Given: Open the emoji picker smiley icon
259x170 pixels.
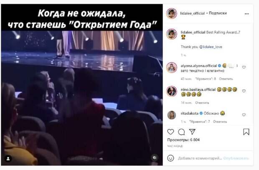Looking at the screenshot, I should pos(170,158).
